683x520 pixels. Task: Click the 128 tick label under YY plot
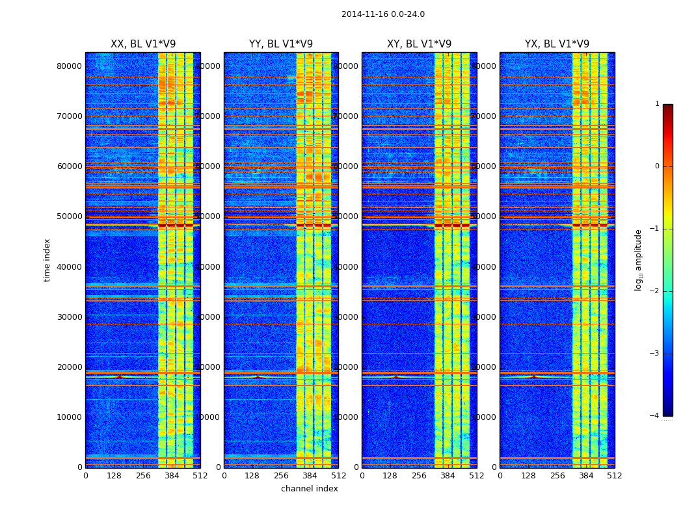tap(252, 476)
